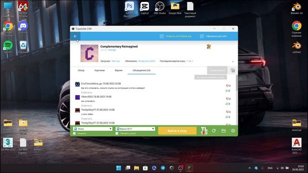This screenshot has width=308, height=173.
Task: Click the ENG language indicator in taskbar
Action: (x=270, y=168)
